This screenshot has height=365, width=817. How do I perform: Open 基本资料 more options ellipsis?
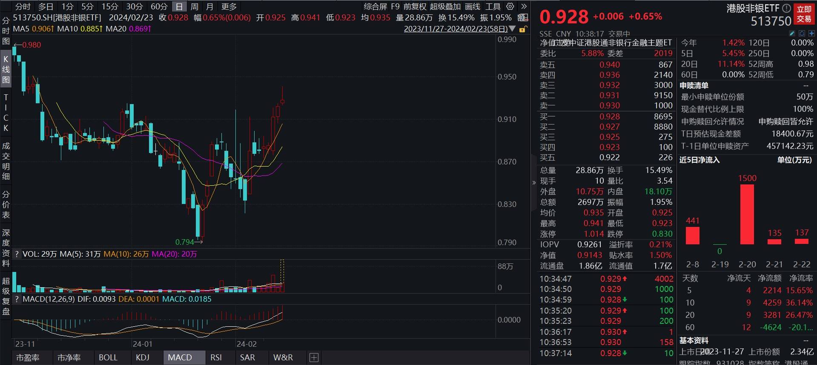[x=806, y=341]
